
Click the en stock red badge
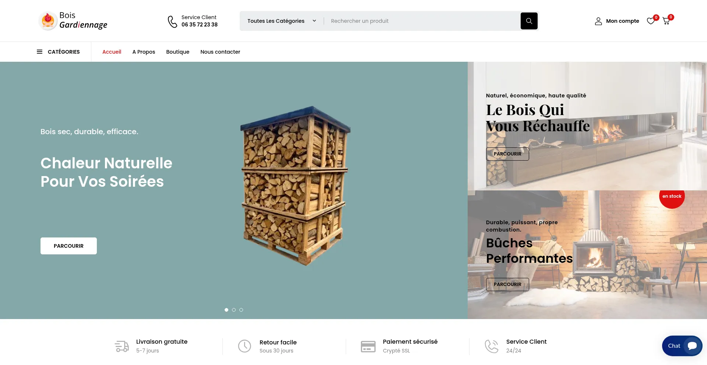coord(672,196)
